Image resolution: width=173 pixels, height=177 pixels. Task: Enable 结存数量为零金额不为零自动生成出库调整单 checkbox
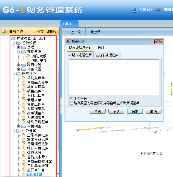[x=71, y=103]
